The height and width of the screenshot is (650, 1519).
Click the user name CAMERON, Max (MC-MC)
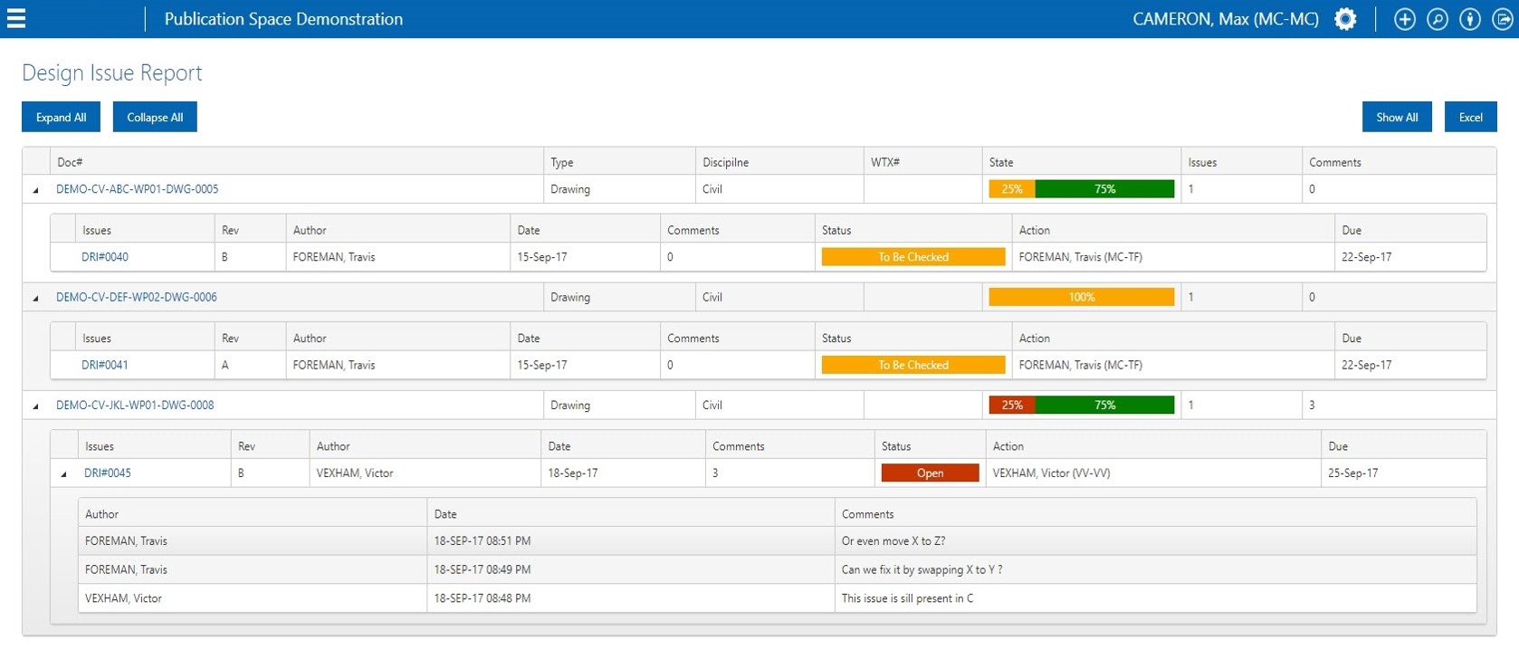[x=1226, y=19]
